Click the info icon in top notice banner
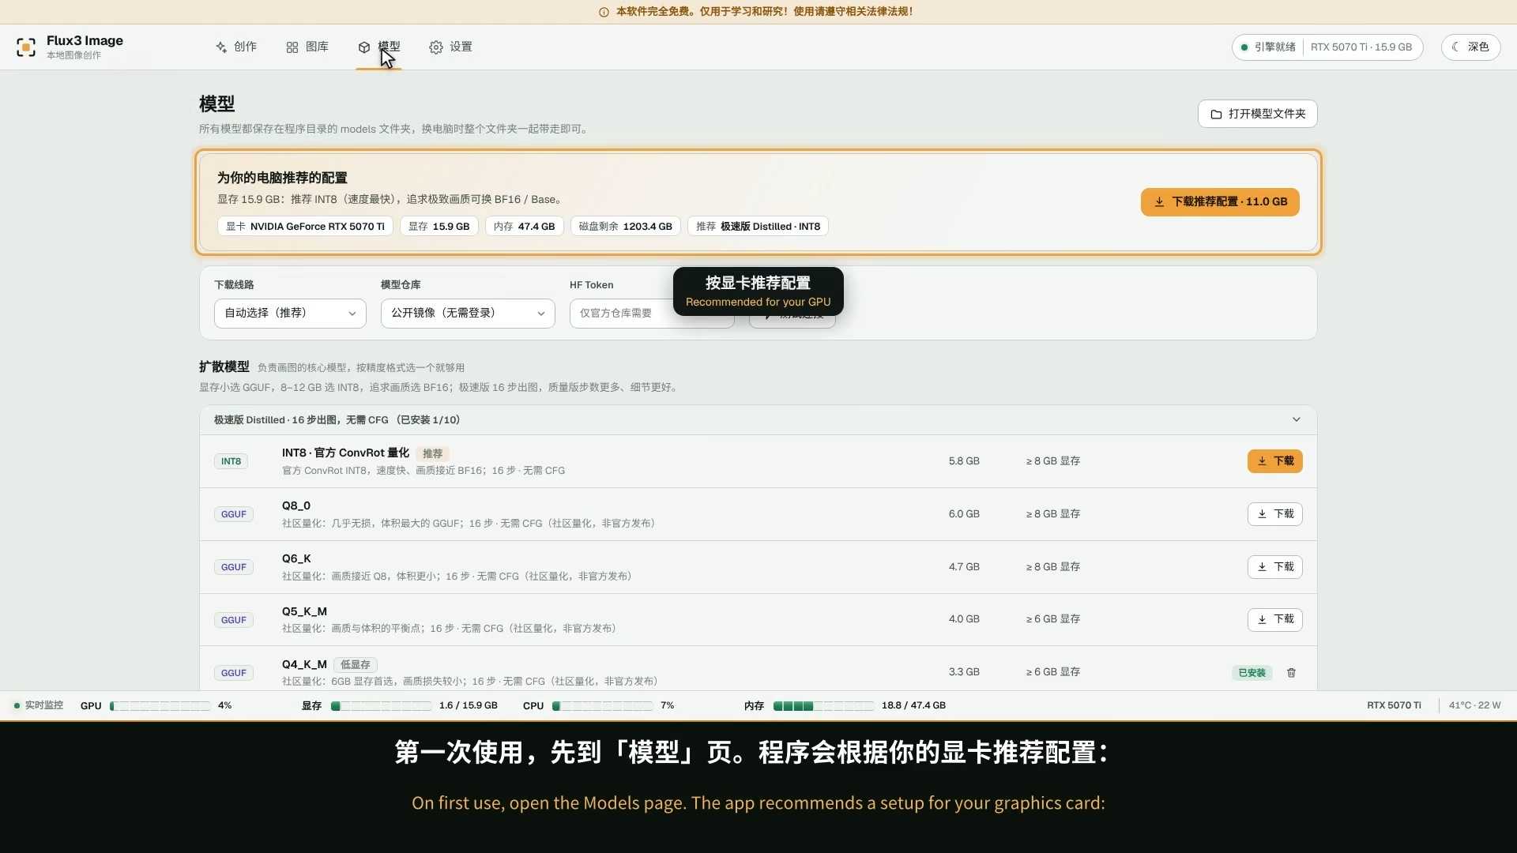 [604, 12]
